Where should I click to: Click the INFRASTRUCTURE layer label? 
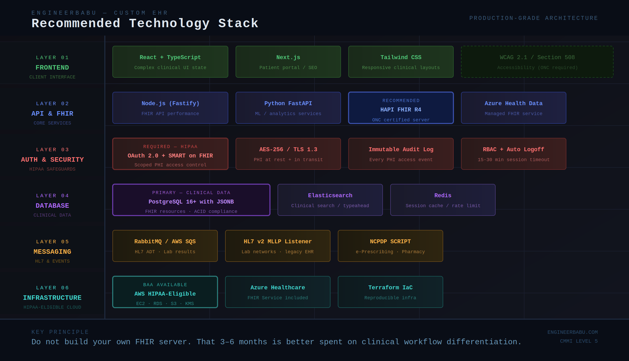point(52,298)
